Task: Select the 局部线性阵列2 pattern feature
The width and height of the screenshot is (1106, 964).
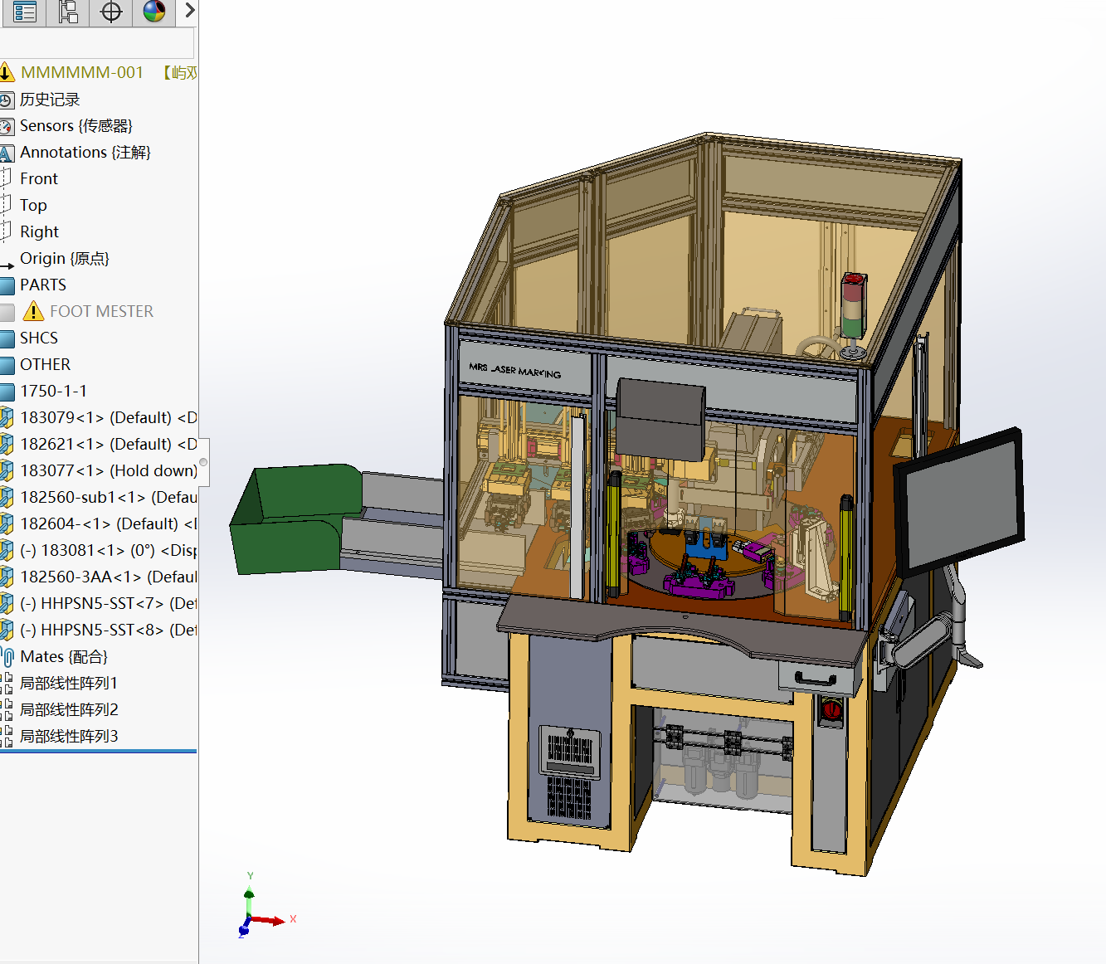Action: 68,710
